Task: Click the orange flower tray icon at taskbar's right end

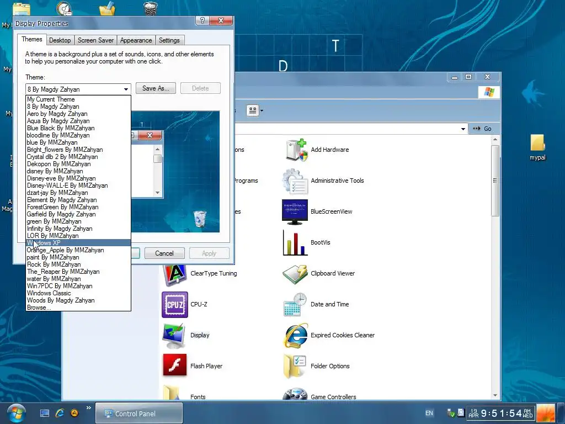Action: pos(546,414)
